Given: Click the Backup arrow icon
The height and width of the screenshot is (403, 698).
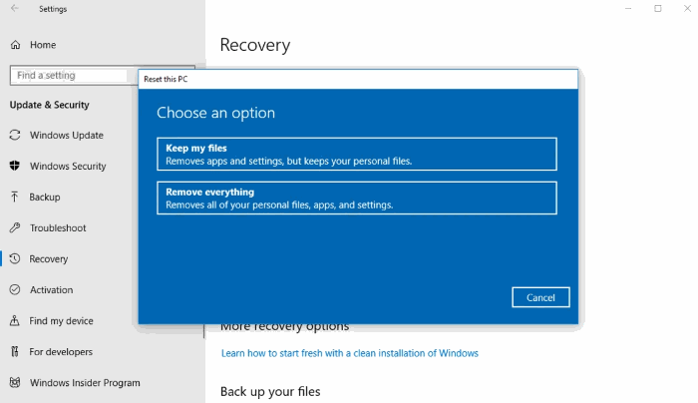Looking at the screenshot, I should [15, 198].
